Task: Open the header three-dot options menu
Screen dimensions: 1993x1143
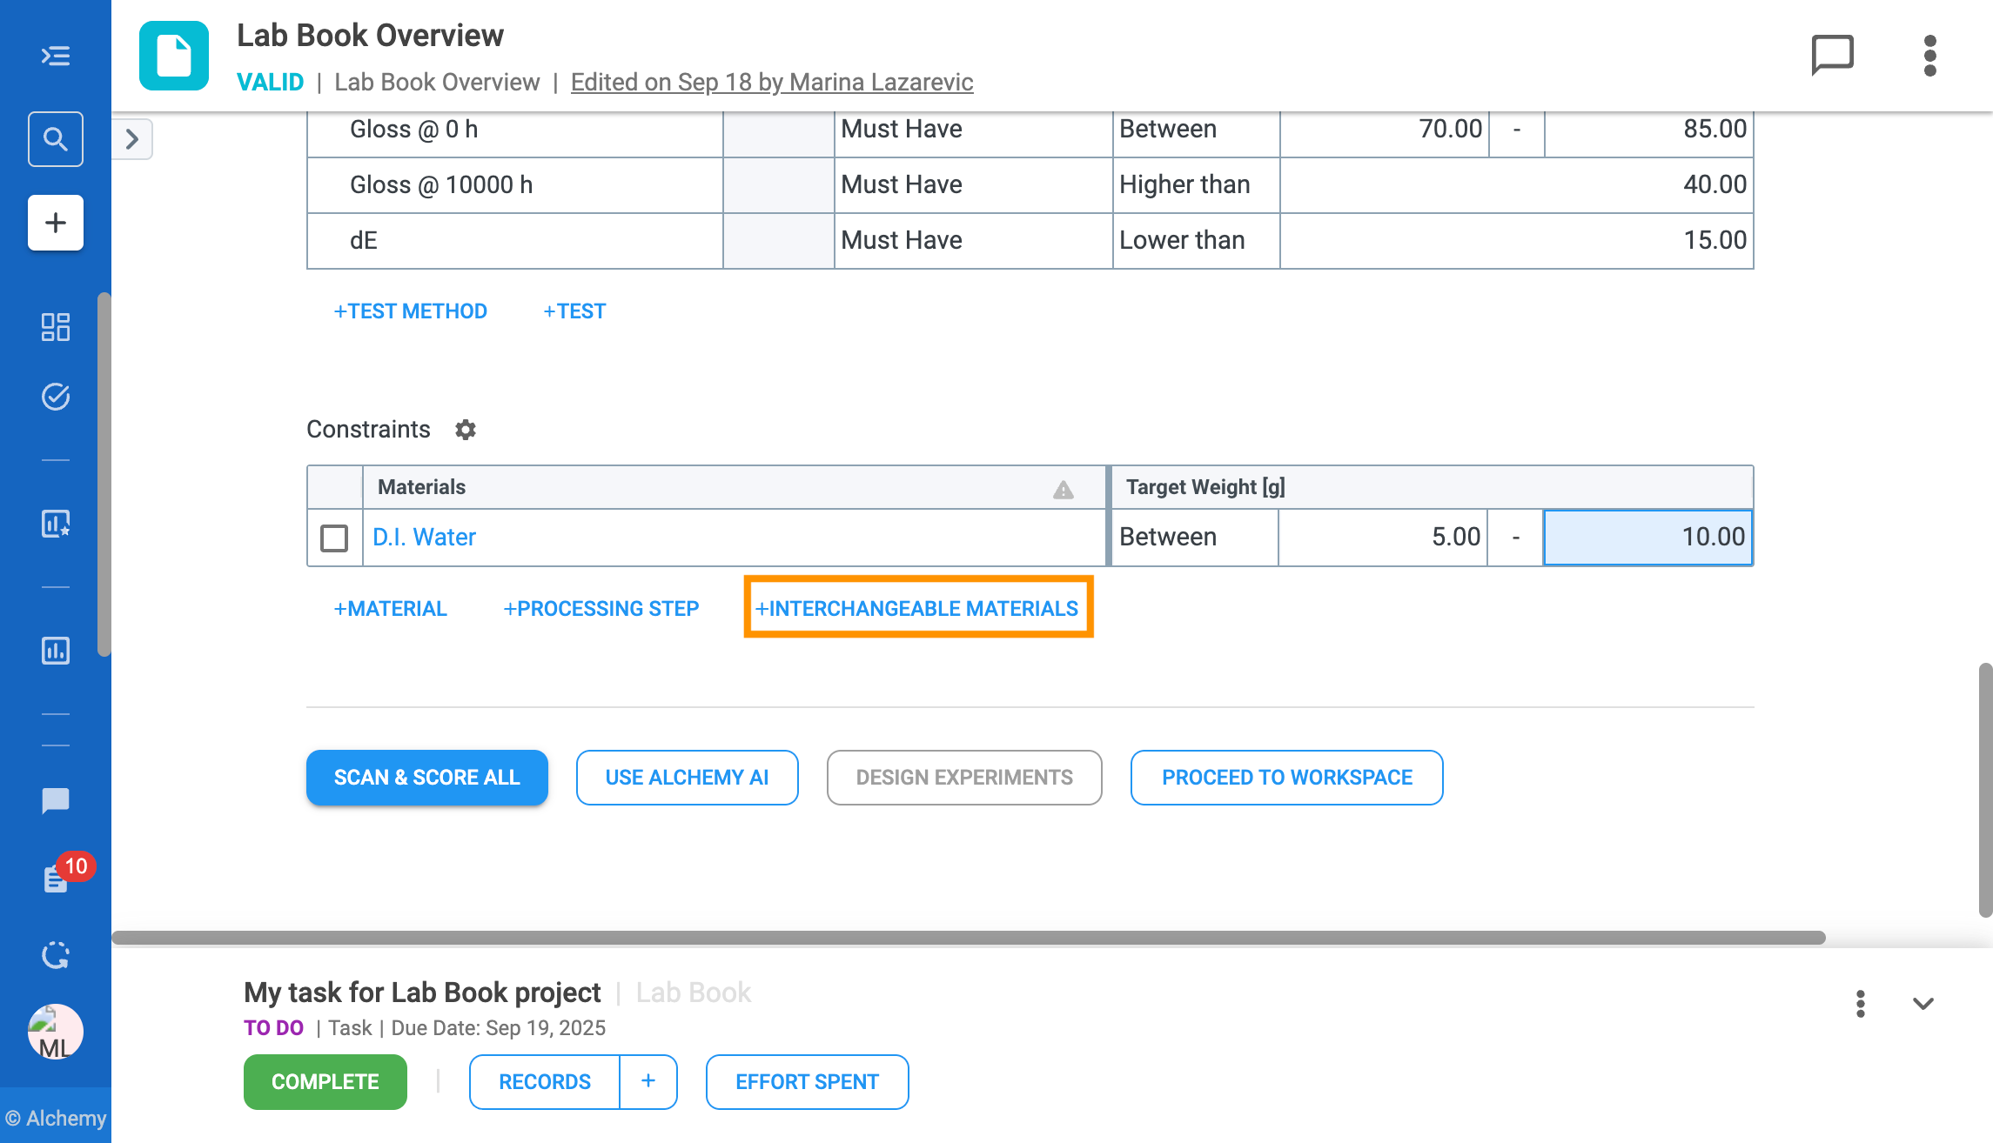Action: pos(1929,56)
